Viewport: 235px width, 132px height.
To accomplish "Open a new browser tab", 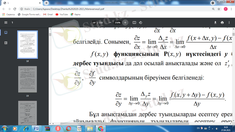I will [47, 3].
